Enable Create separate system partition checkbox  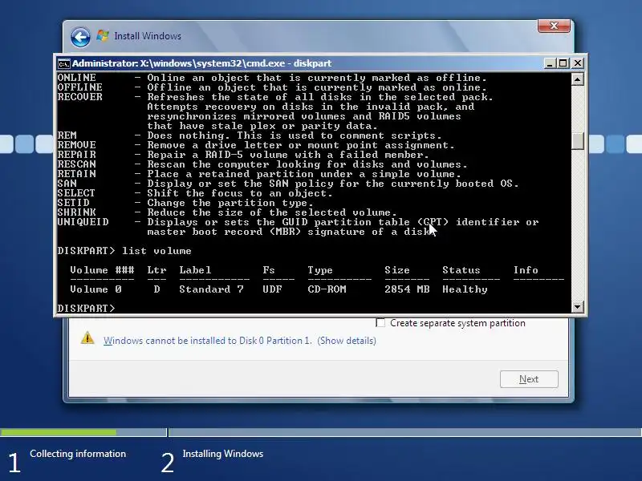click(380, 323)
